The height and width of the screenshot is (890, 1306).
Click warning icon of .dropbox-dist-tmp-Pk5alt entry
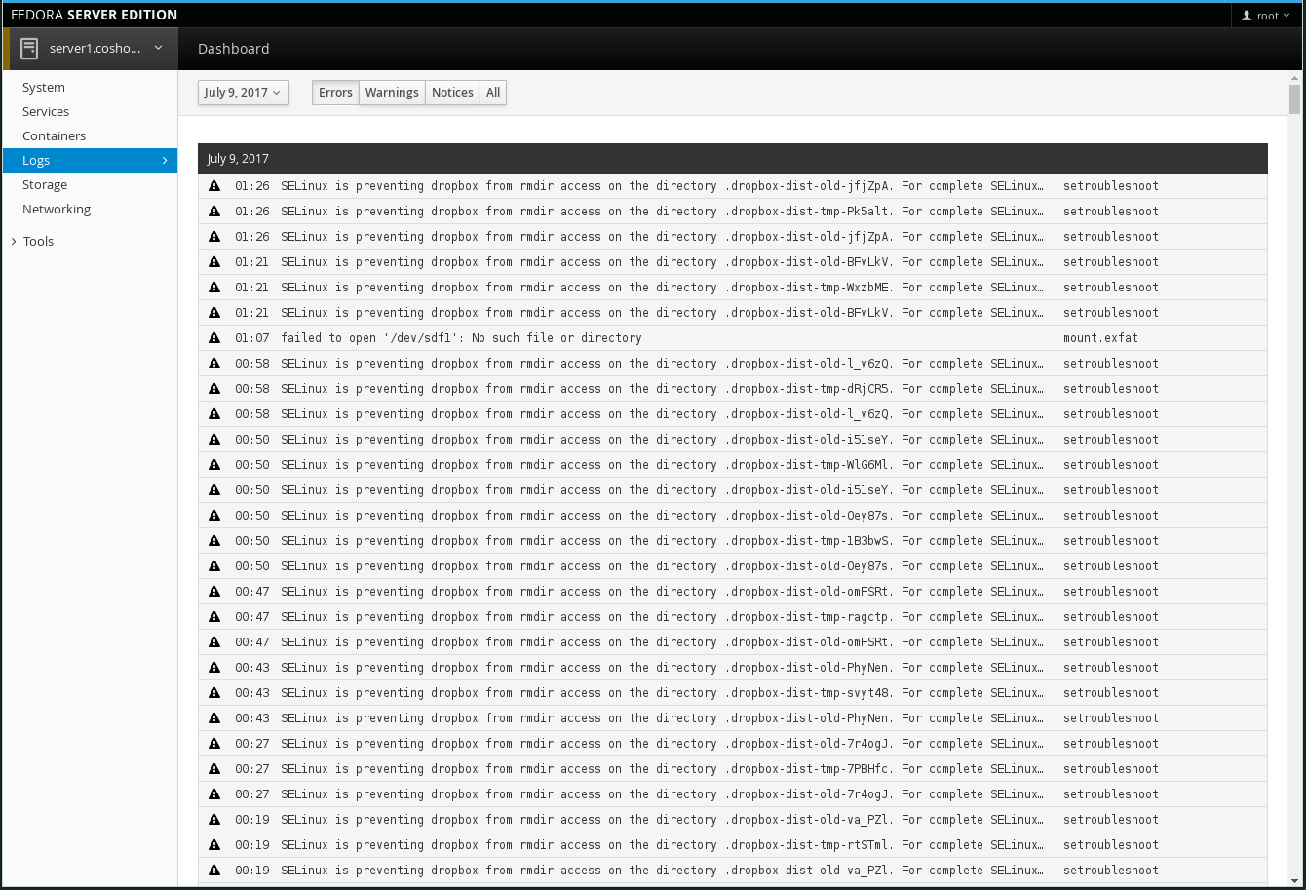[214, 212]
